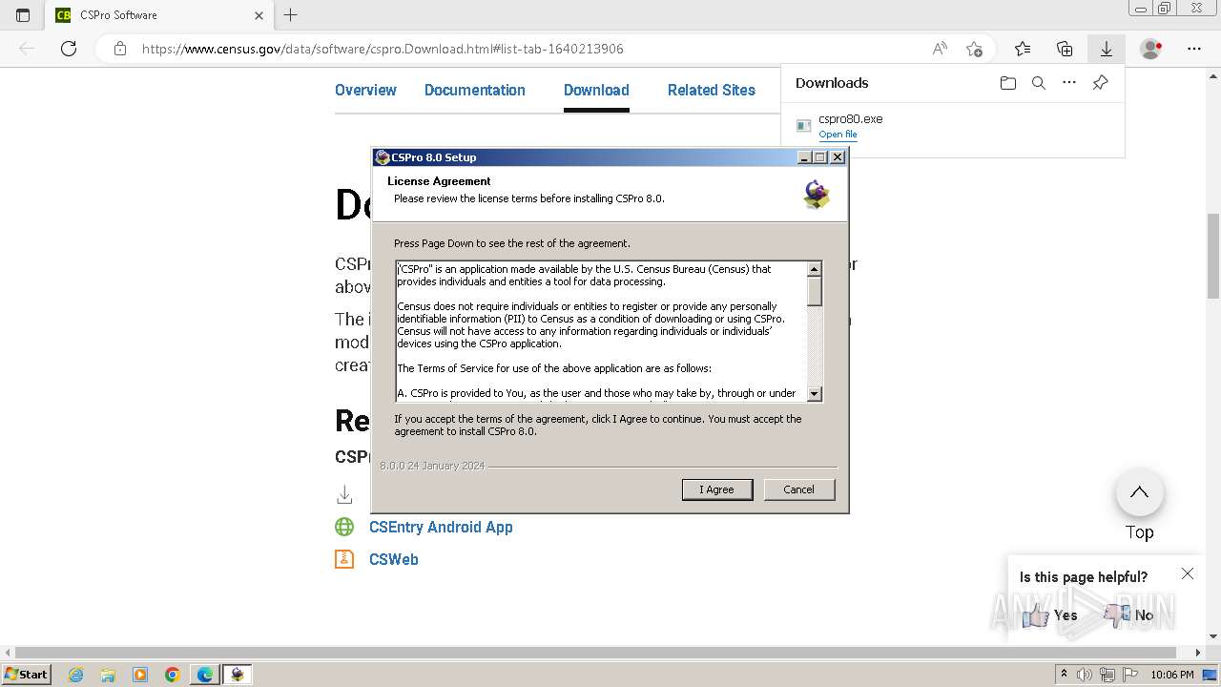Click the download arrow icon under CSPro heading
Viewport: 1221px width, 687px height.
pyautogui.click(x=344, y=494)
